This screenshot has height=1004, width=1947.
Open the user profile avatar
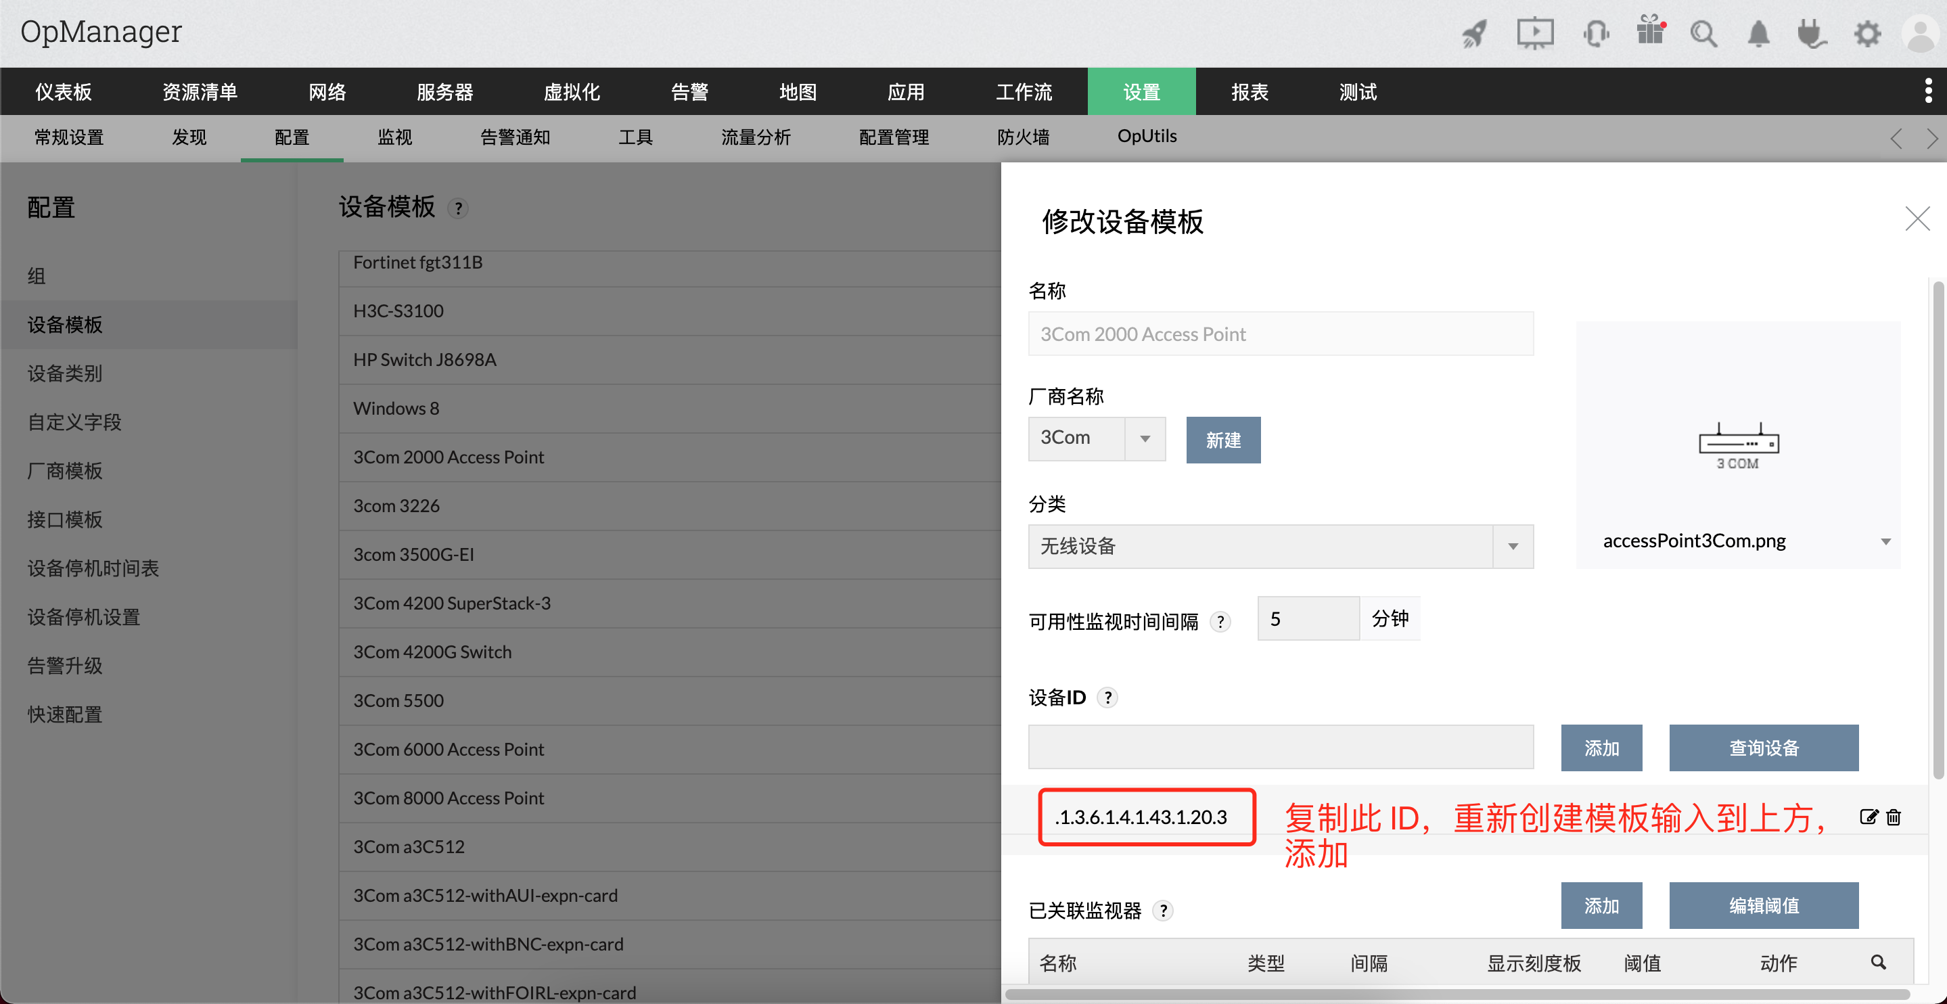pyautogui.click(x=1922, y=34)
